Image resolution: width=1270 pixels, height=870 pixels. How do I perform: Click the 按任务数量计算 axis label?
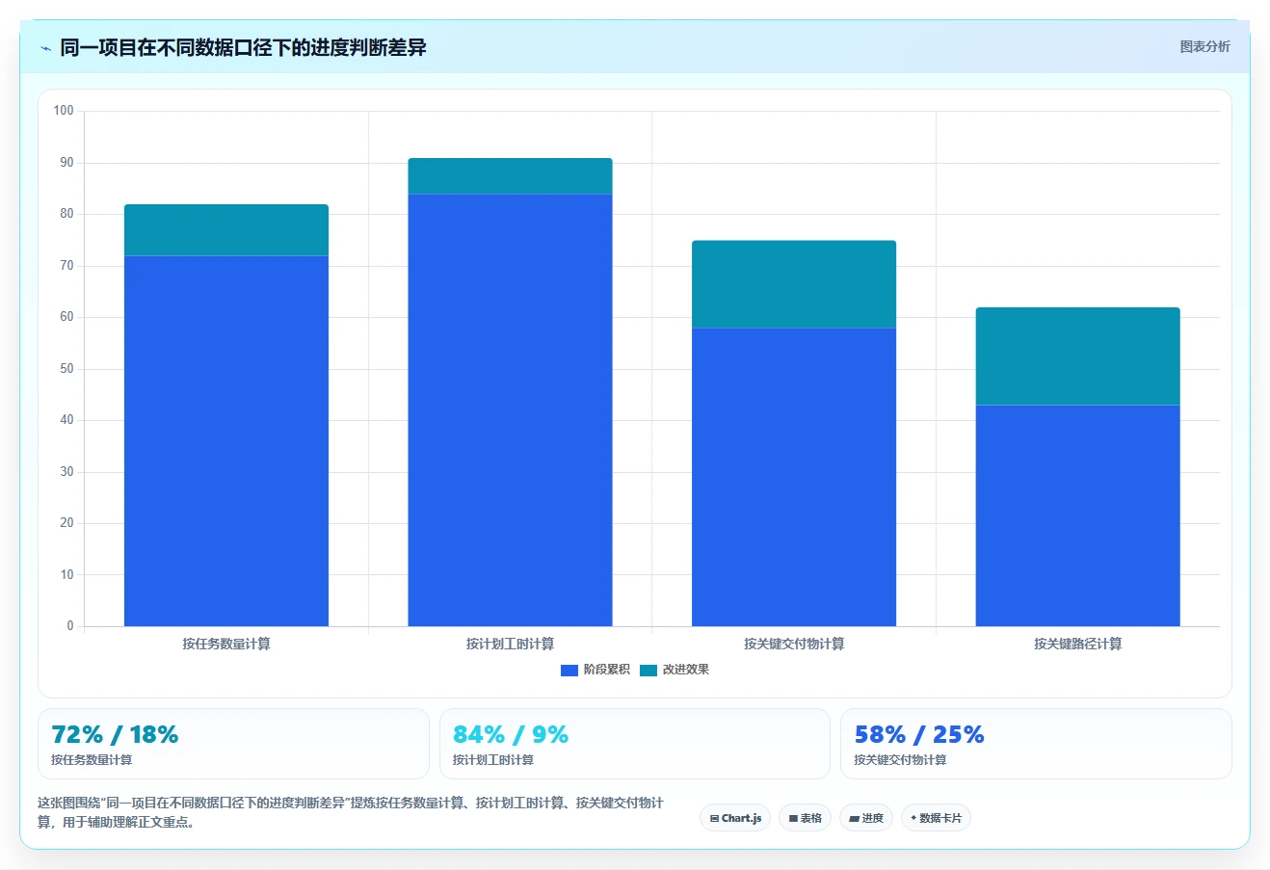pos(226,644)
